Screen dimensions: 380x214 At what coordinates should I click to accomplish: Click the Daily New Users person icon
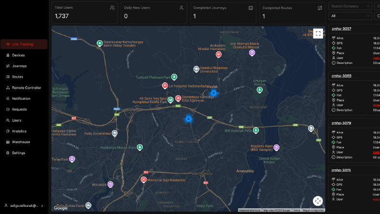[x=181, y=8]
